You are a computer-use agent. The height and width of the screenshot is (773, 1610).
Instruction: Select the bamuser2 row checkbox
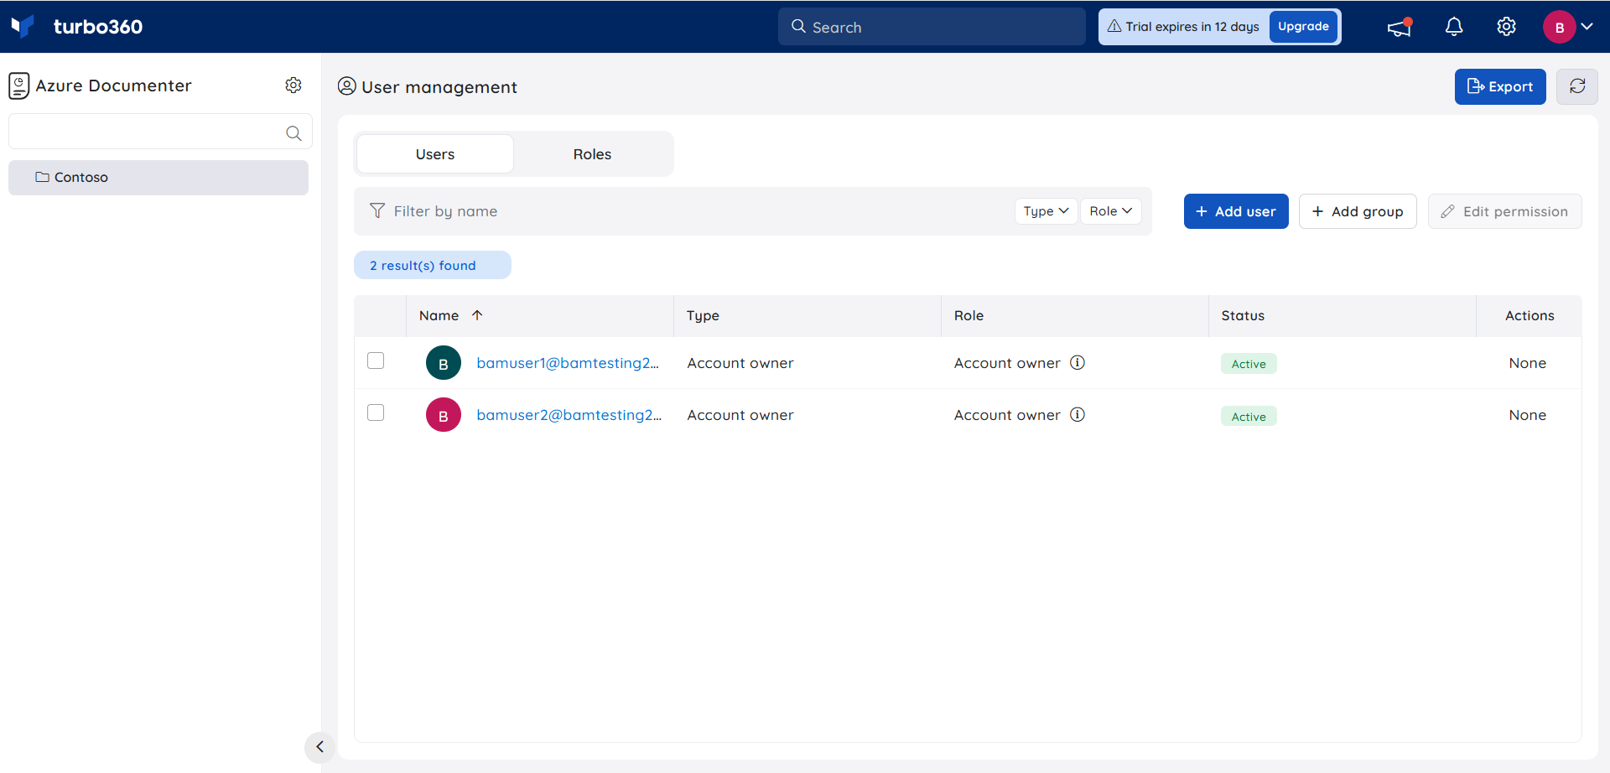[376, 412]
